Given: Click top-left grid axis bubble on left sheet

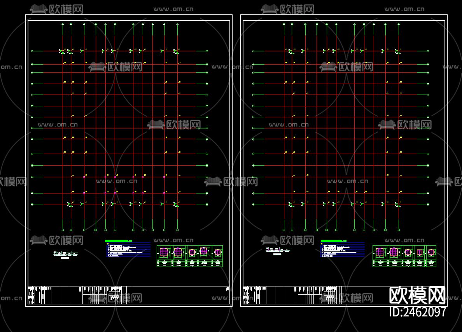Looking at the screenshot, I should (63, 25).
